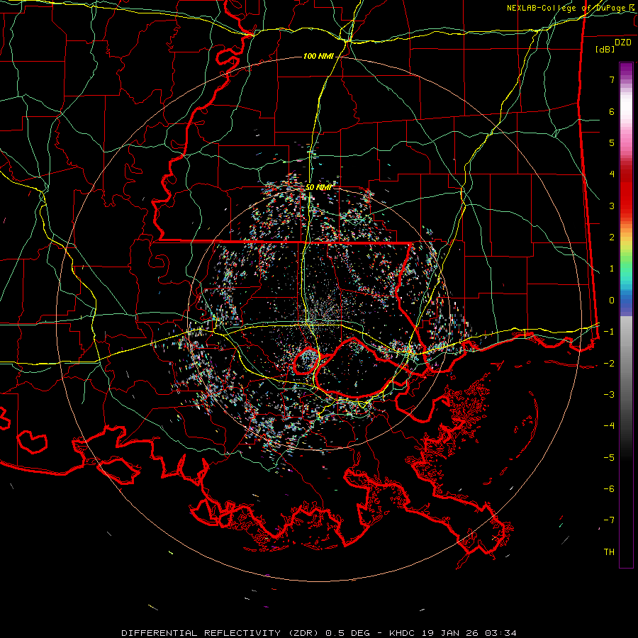This screenshot has height=638, width=638.
Task: Click the purple top of the color bar
Action: 626,69
